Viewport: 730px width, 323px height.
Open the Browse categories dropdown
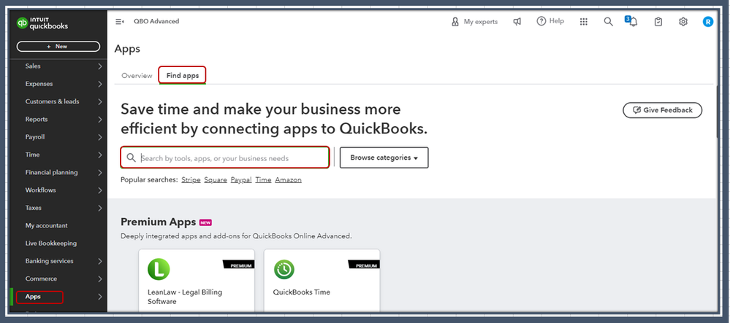[x=384, y=157]
